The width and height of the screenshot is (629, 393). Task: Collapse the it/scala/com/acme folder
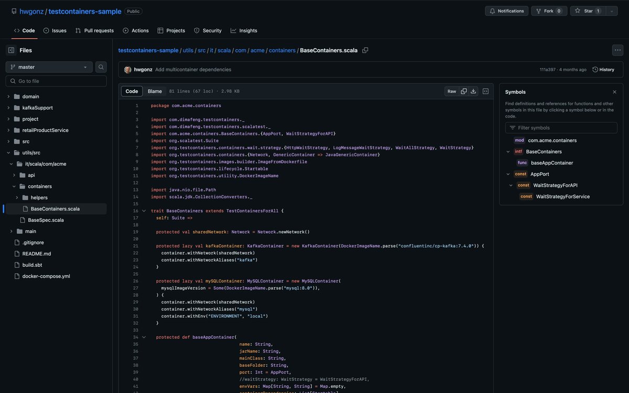click(12, 164)
